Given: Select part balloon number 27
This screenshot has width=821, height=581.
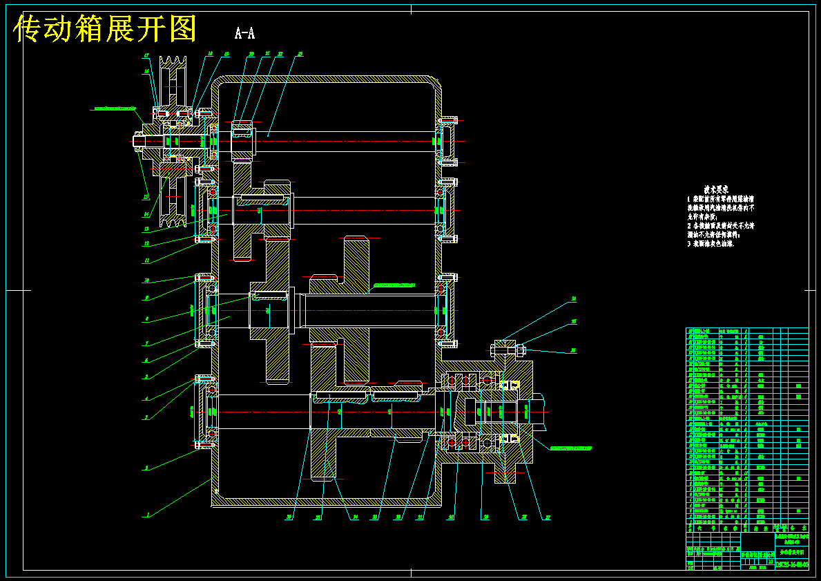Looking at the screenshot, I should 548,517.
